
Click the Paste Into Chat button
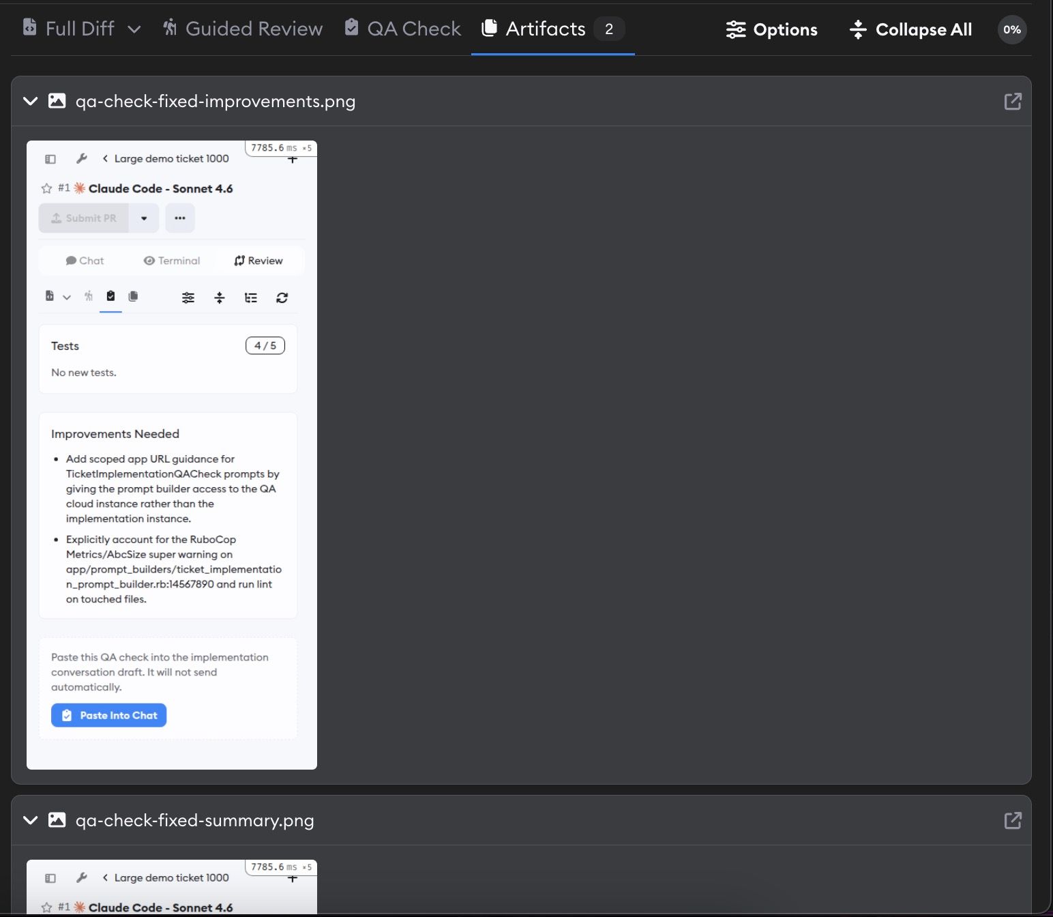(x=109, y=715)
